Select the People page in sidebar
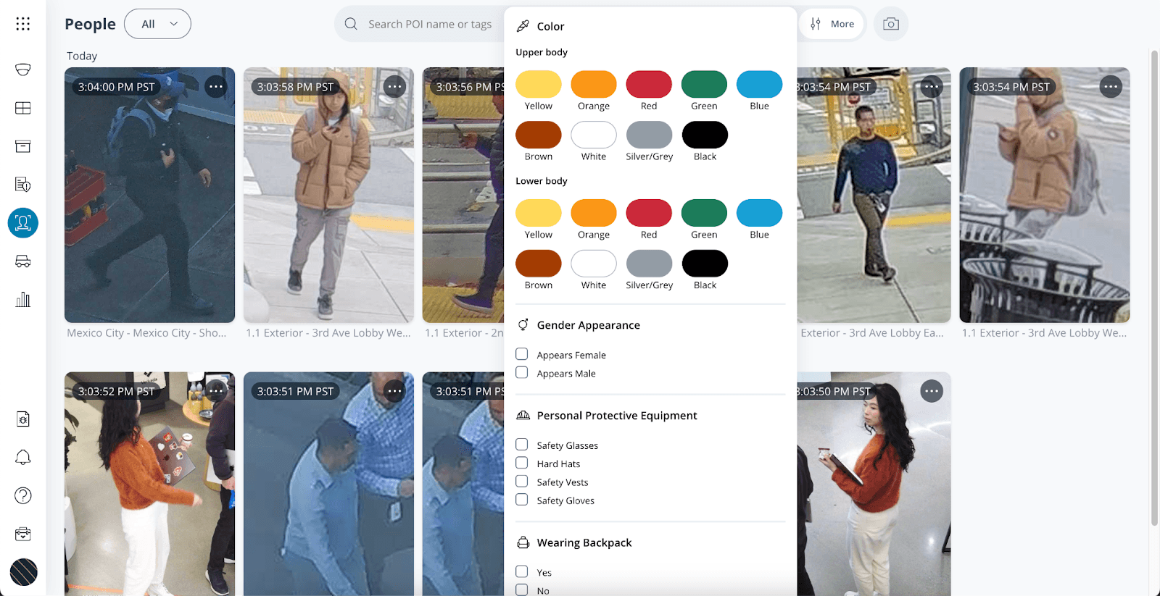This screenshot has height=596, width=1160. (x=23, y=223)
